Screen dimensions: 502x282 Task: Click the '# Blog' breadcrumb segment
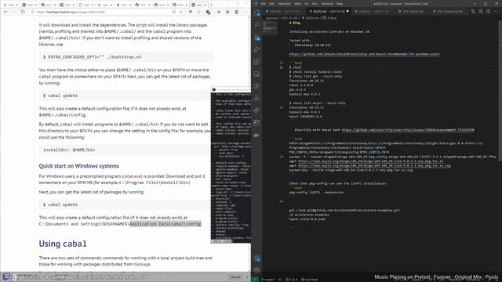click(x=330, y=18)
